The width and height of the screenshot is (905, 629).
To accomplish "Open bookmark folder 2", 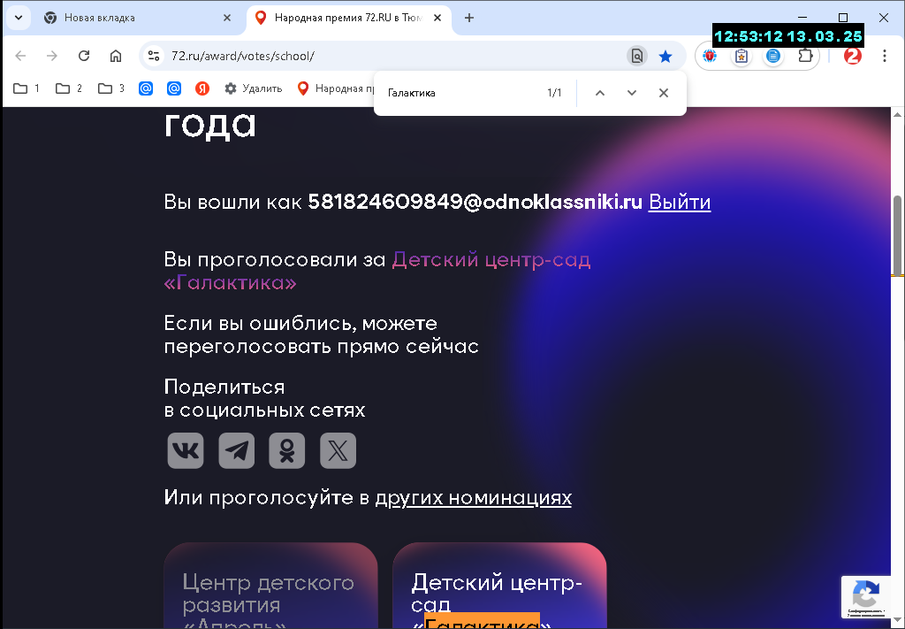I will [x=69, y=88].
